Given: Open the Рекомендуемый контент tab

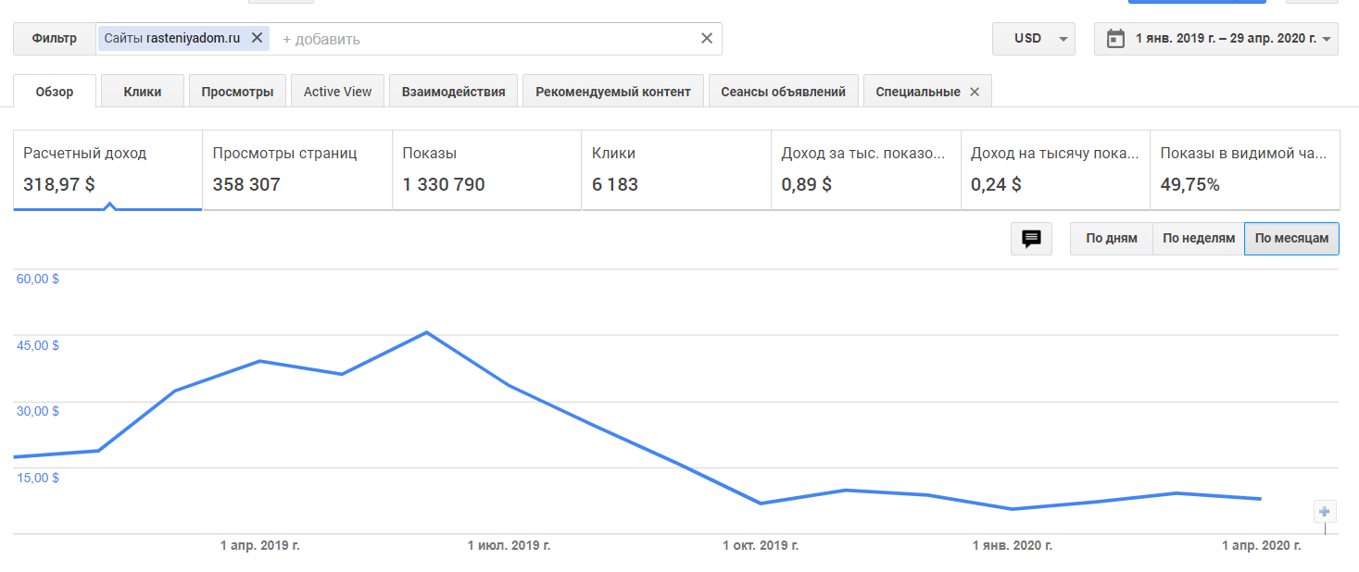Looking at the screenshot, I should click(x=613, y=92).
